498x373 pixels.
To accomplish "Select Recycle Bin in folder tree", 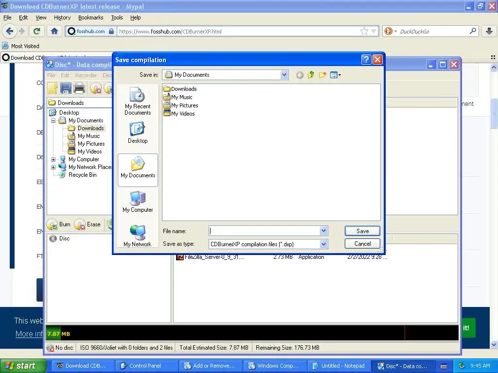I will 82,175.
